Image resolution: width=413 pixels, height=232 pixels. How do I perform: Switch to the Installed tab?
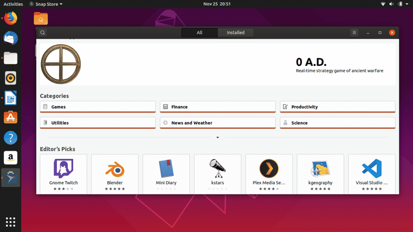pos(236,33)
